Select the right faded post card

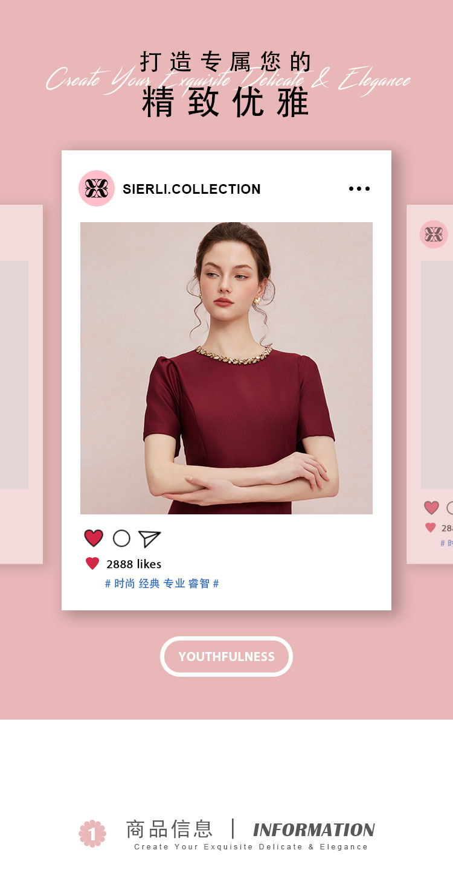pos(430,385)
